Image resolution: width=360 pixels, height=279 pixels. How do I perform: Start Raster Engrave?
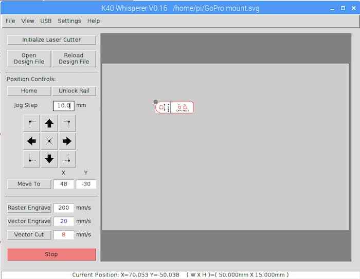pyautogui.click(x=29, y=208)
